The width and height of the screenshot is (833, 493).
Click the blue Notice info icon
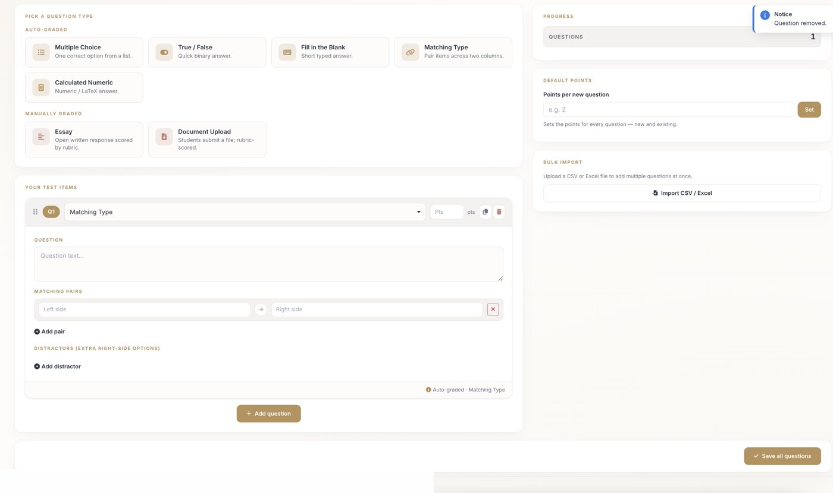click(765, 15)
